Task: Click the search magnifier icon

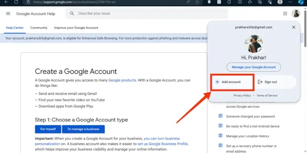Action: (72, 13)
